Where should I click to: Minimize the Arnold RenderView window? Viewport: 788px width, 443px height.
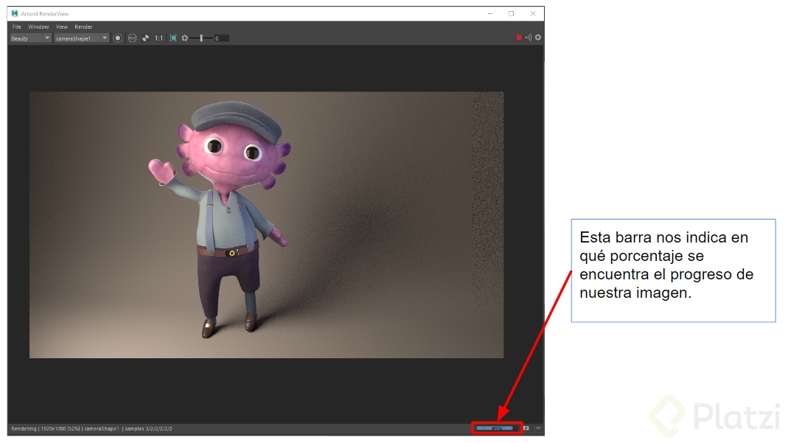pos(490,13)
